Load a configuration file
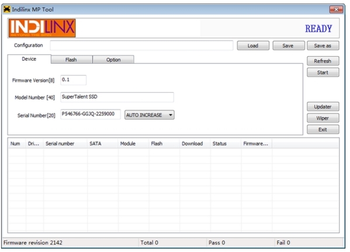 [253, 45]
